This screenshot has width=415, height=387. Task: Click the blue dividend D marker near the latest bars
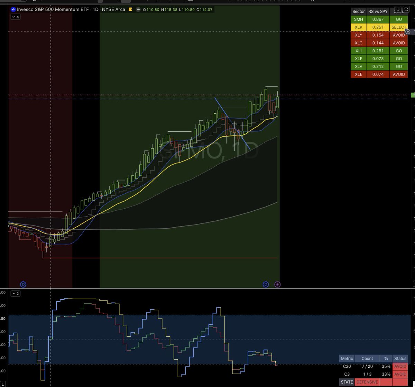[266, 284]
